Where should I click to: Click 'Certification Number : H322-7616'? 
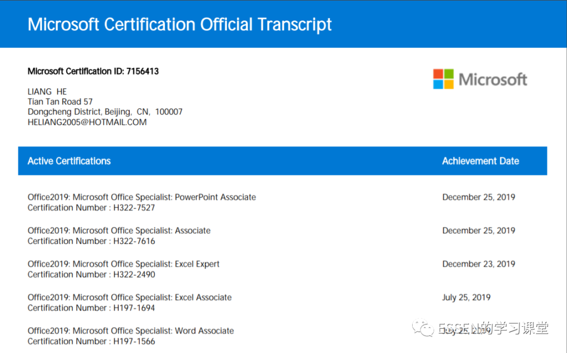point(91,241)
